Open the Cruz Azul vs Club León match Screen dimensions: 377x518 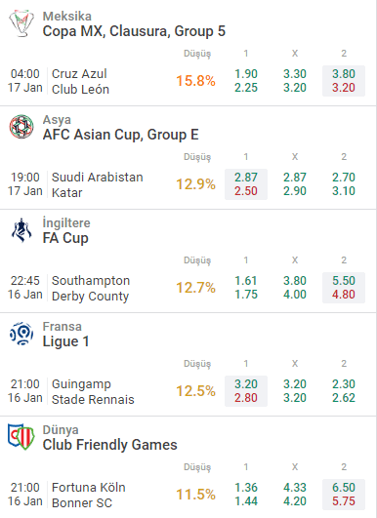[x=80, y=81]
